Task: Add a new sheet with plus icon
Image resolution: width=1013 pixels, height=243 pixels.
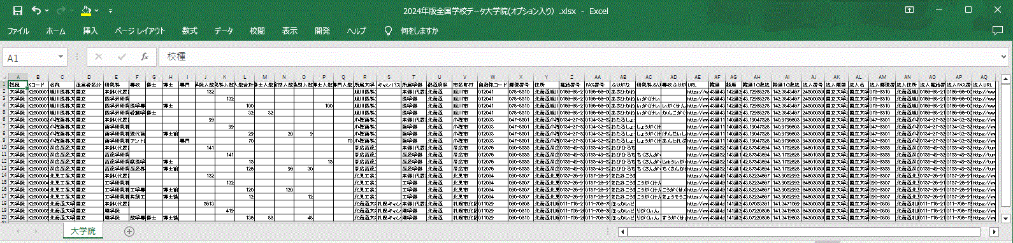Action: click(x=129, y=231)
